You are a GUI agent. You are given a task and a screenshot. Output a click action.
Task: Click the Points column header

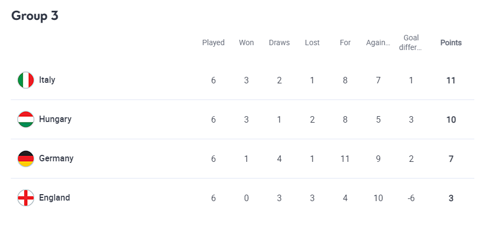451,42
